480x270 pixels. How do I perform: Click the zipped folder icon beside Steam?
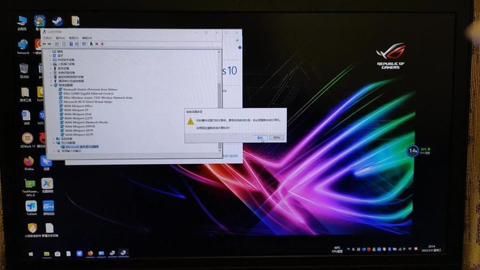tap(75, 21)
